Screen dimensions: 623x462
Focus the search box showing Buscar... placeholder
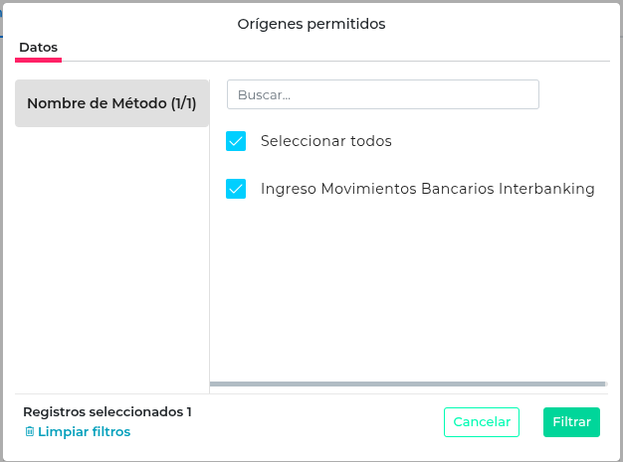383,95
